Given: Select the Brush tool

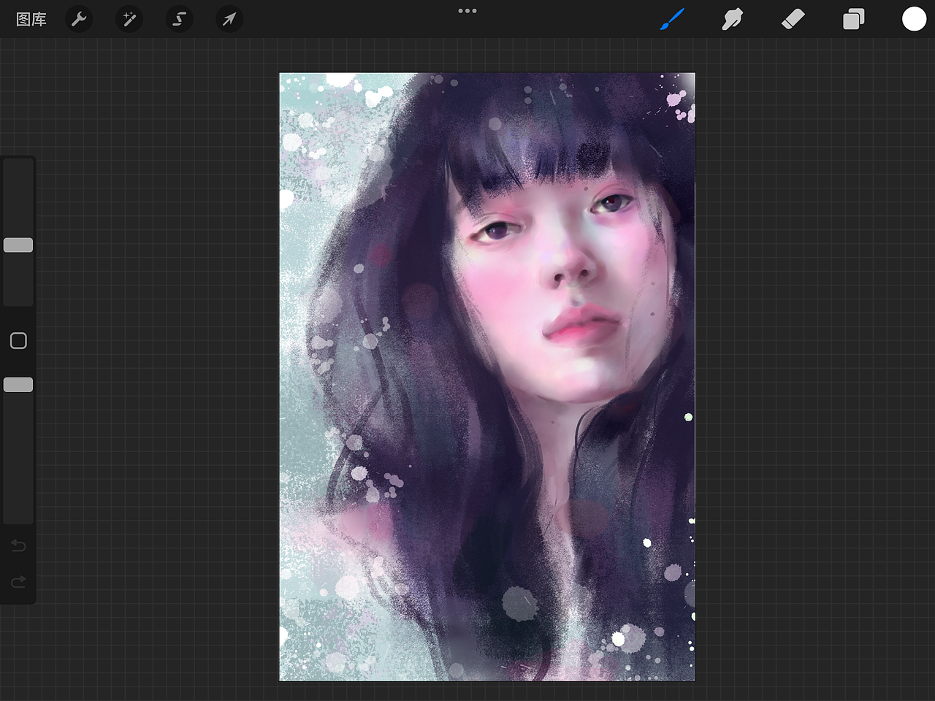Looking at the screenshot, I should click(x=672, y=19).
